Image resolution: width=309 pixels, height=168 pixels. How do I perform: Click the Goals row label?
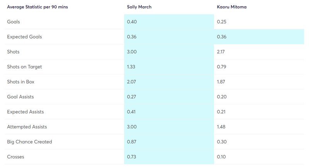pyautogui.click(x=14, y=22)
